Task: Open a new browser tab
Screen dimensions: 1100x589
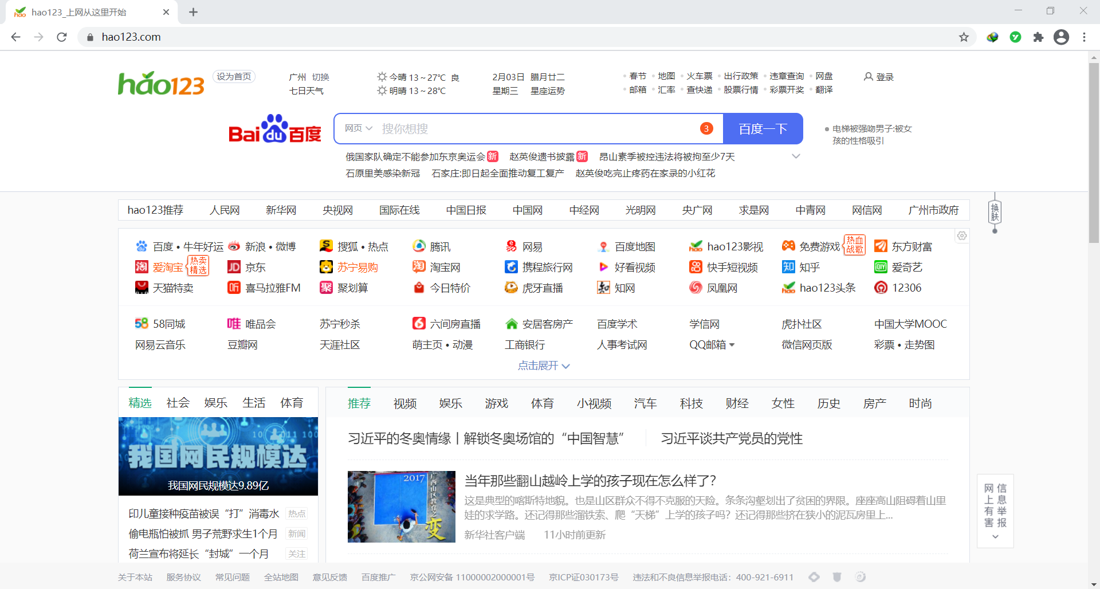Action: tap(193, 12)
